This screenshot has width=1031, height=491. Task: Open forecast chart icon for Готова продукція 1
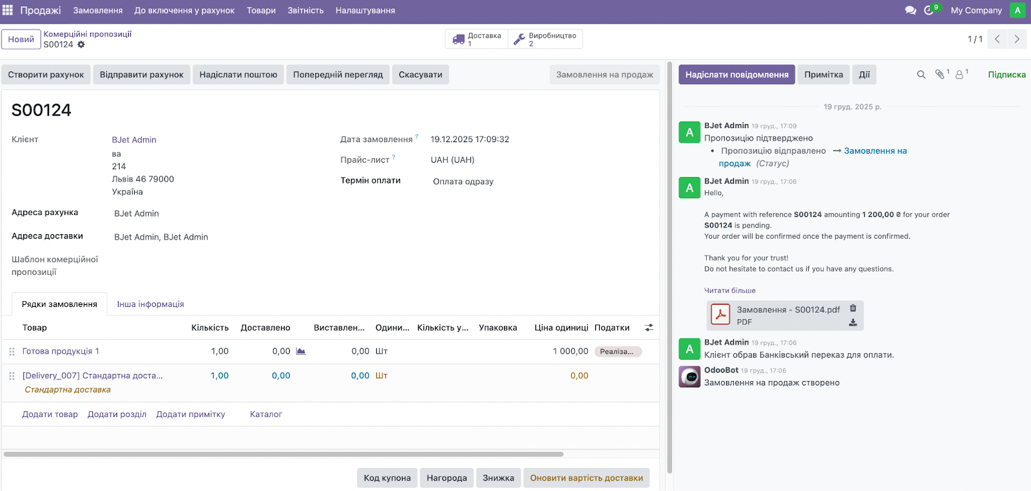(301, 351)
